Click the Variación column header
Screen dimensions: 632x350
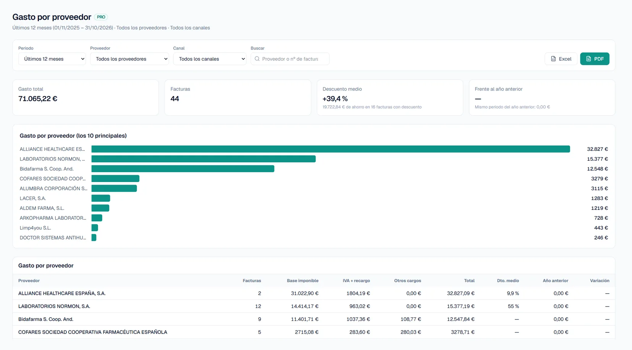pyautogui.click(x=600, y=281)
